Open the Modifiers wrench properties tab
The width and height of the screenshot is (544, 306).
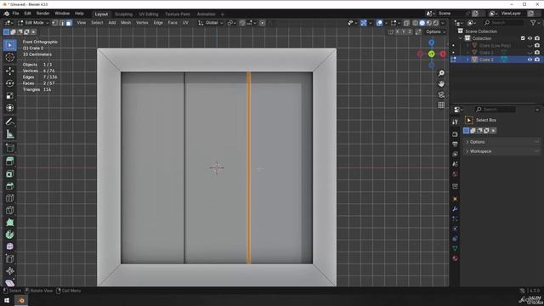click(x=455, y=209)
